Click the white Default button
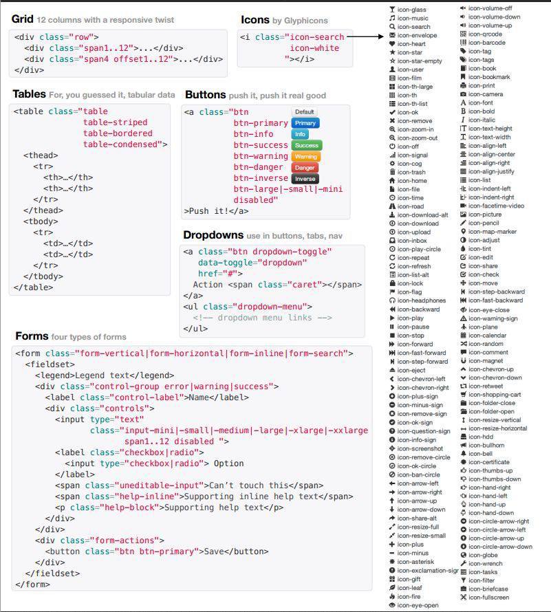The image size is (551, 612). coord(304,112)
